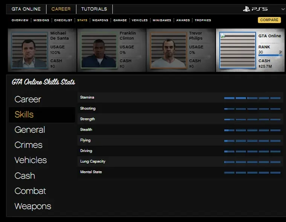Screen dimensions: 286x222
Task: Open the TROPHIES section
Action: (x=203, y=20)
